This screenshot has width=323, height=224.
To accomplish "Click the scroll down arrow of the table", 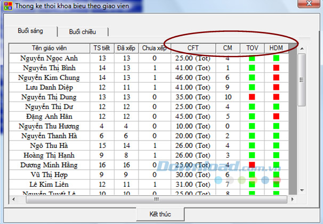I will tap(302, 190).
